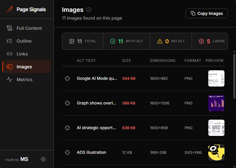Viewport: 236px width, 168px height.
Task: Click the SIZE column header
Action: click(127, 61)
